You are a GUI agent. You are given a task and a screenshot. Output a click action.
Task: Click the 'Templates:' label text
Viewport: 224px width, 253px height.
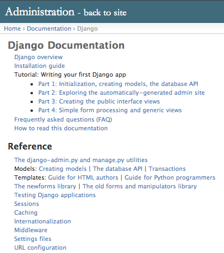(x=30, y=177)
